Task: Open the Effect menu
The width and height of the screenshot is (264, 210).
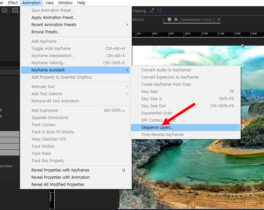Action: pyautogui.click(x=13, y=3)
